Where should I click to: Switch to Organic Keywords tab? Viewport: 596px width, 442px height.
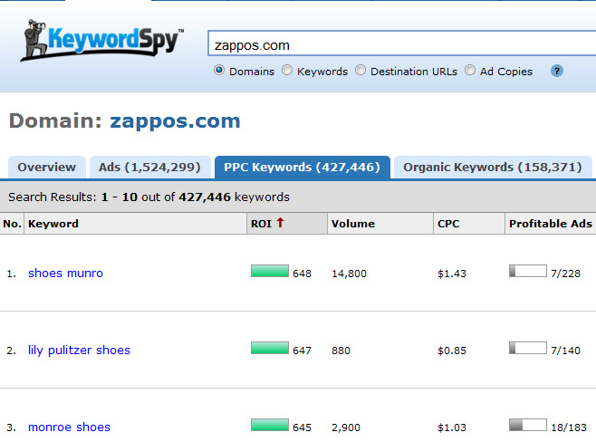[492, 168]
